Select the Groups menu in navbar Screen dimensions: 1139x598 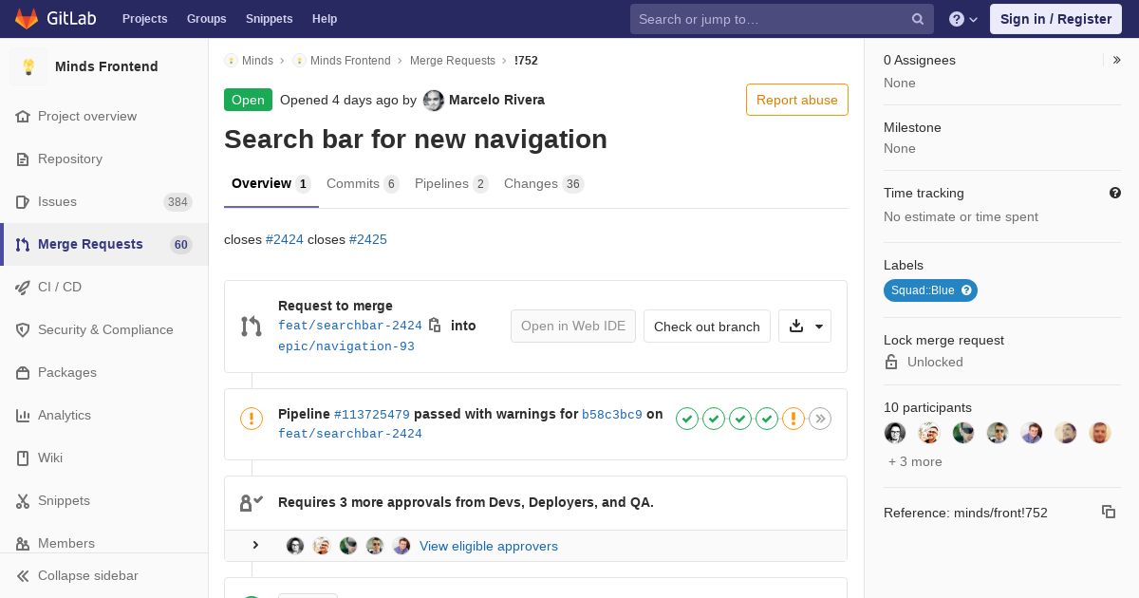coord(206,19)
